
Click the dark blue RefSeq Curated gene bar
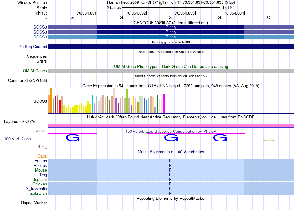171,47
